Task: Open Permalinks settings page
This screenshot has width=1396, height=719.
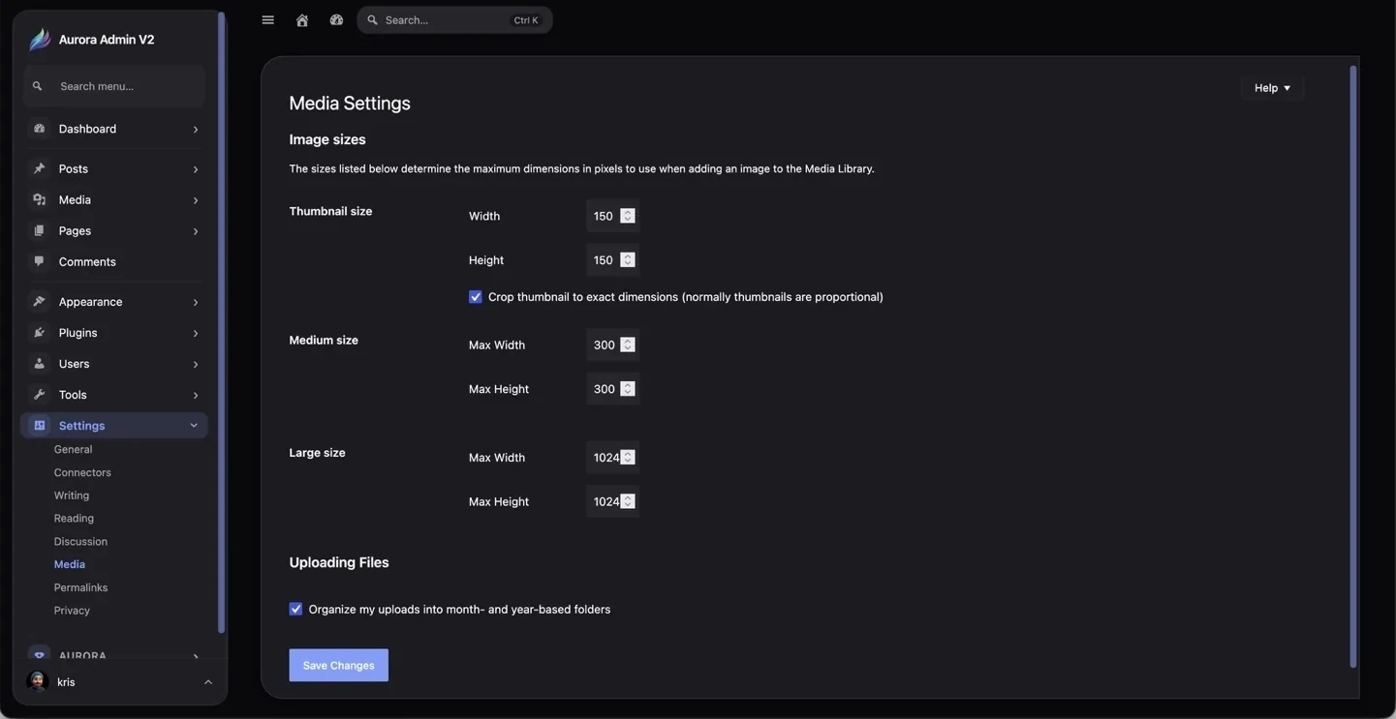Action: tap(80, 587)
